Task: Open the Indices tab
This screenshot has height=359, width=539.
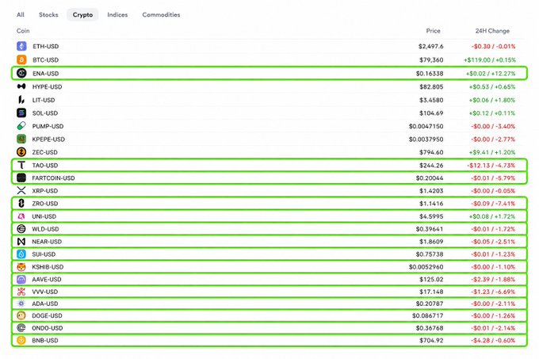Action: (x=117, y=15)
